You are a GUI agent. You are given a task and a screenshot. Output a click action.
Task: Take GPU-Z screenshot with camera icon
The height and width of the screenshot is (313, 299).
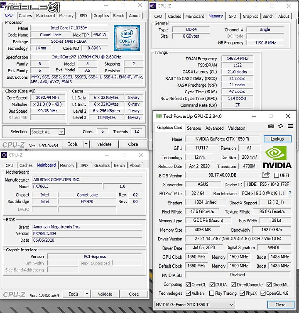click(271, 126)
